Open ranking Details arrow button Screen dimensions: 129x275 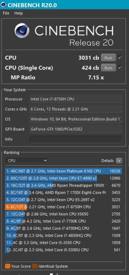(x=119, y=160)
